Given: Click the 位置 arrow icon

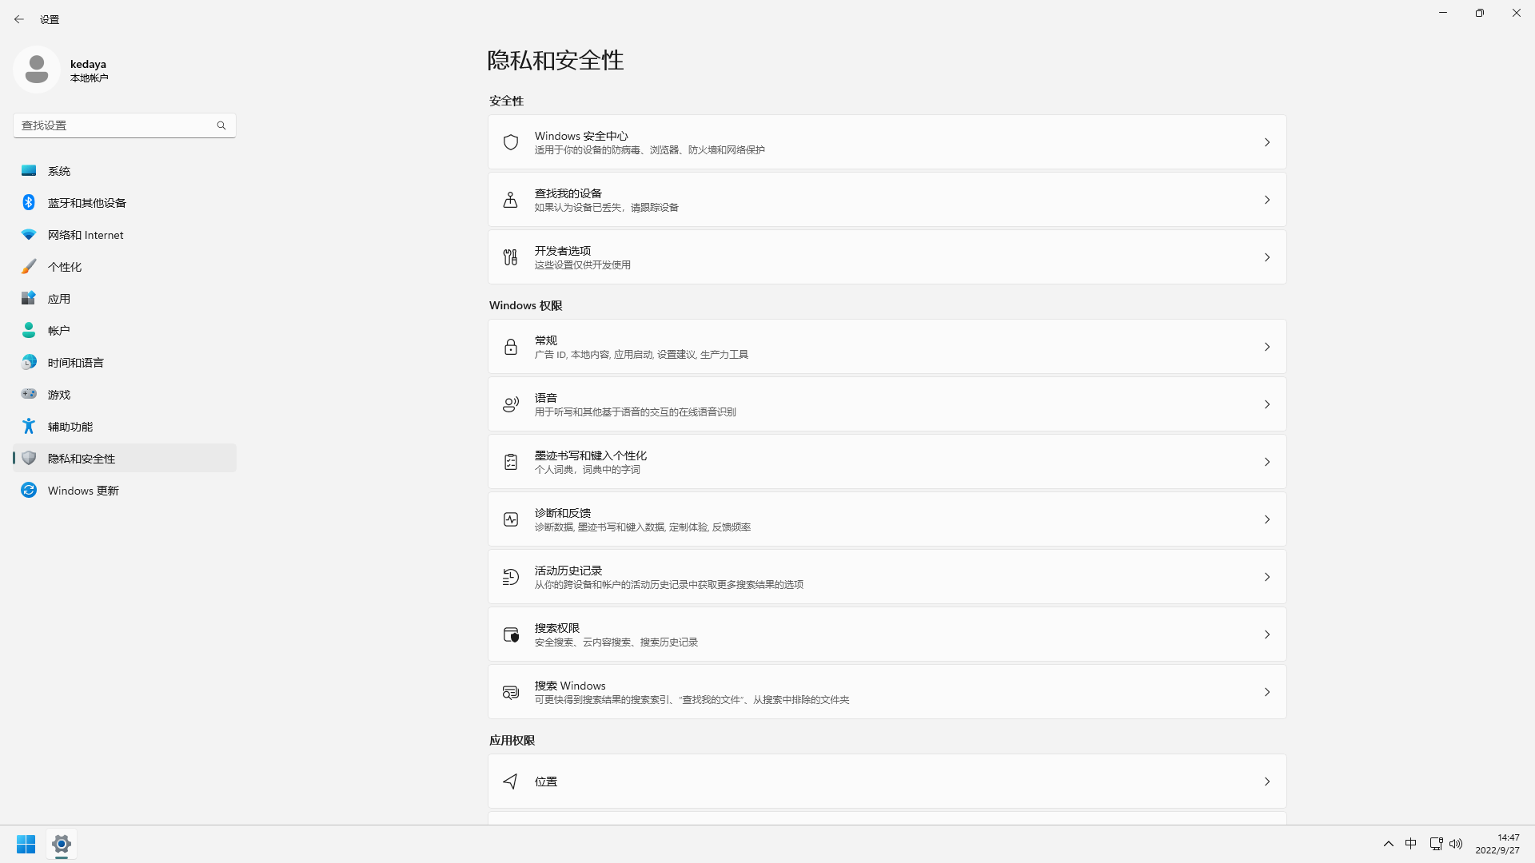Looking at the screenshot, I should point(511,781).
